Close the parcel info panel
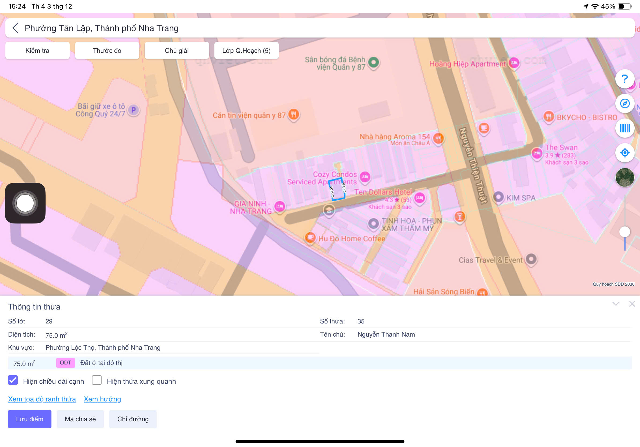Viewport: 640px width, 447px height. (632, 304)
